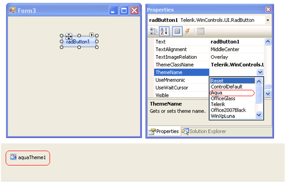Select the aquaTheme1 component in tray
The height and width of the screenshot is (183, 286).
point(28,158)
